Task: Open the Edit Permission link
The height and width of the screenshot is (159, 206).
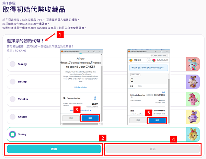Action: click(x=81, y=87)
